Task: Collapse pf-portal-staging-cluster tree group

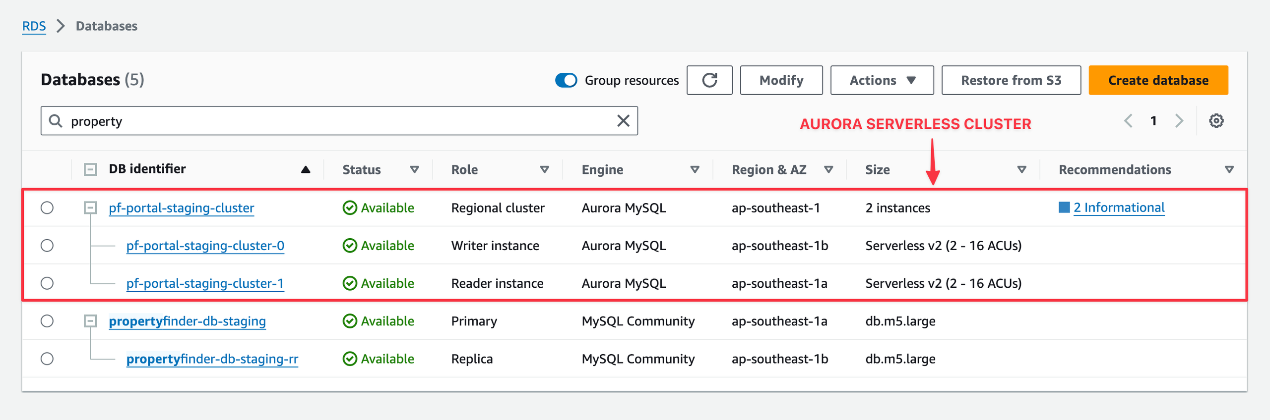Action: coord(90,208)
